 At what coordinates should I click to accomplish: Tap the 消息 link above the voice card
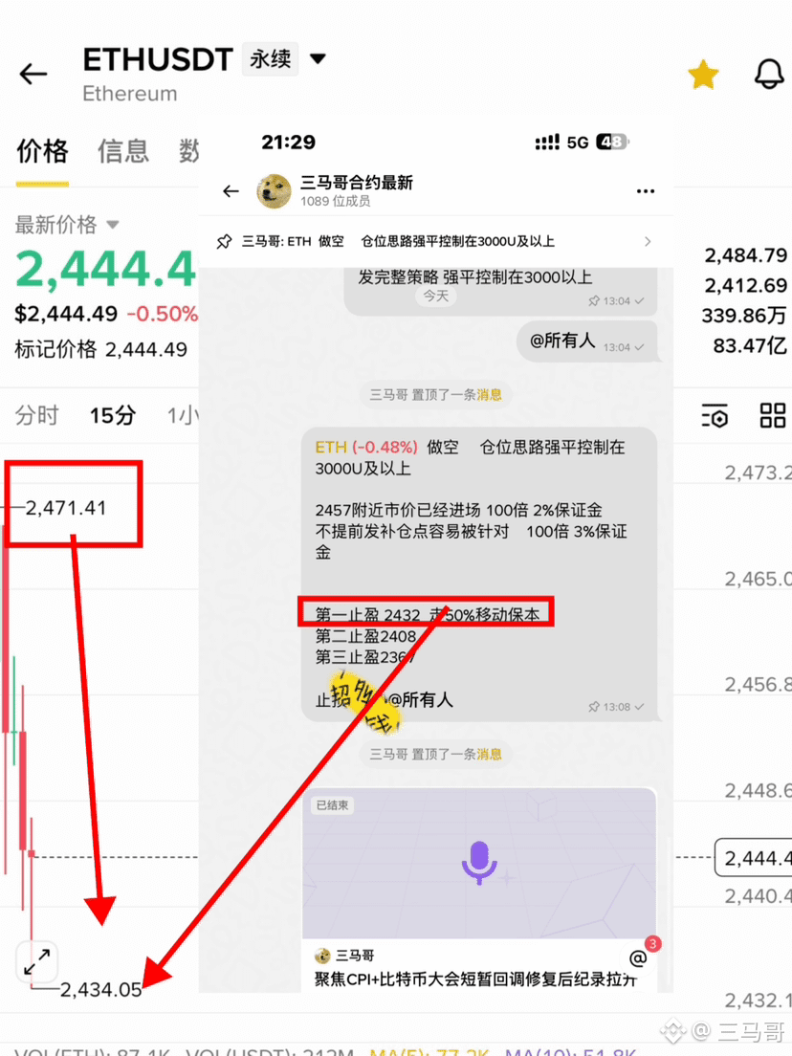489,755
